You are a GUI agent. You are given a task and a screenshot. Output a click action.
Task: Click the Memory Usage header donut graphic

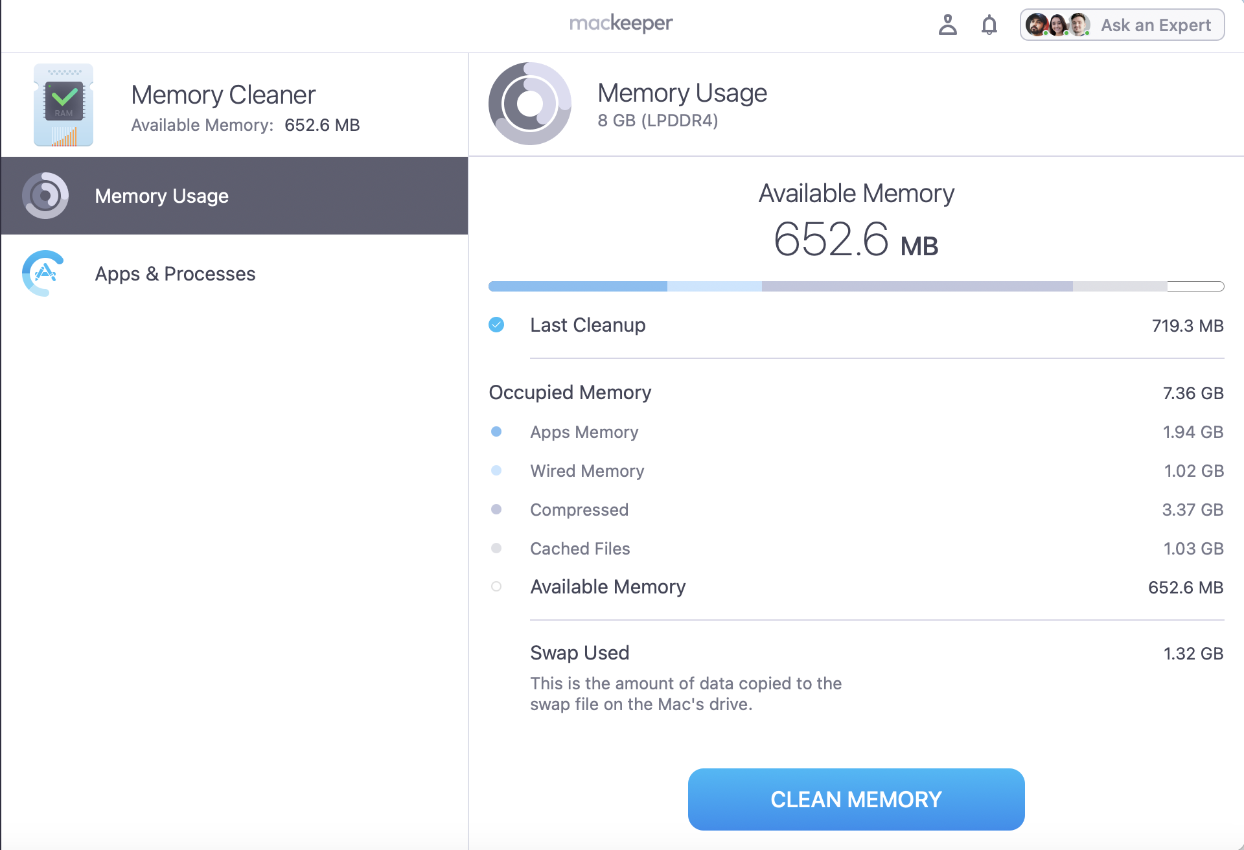[529, 104]
